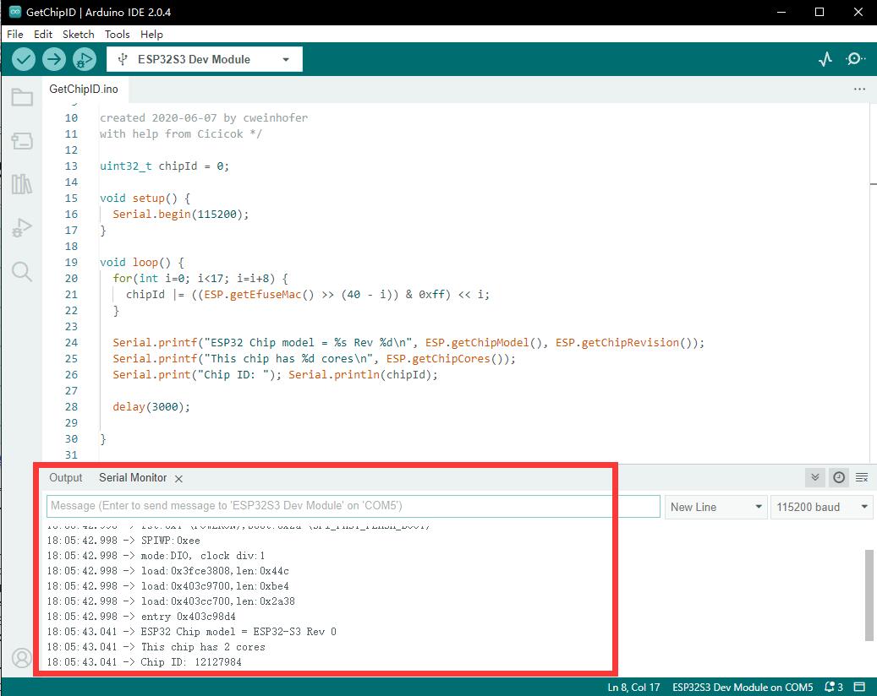Open the Boards Manager sidebar

[x=22, y=141]
